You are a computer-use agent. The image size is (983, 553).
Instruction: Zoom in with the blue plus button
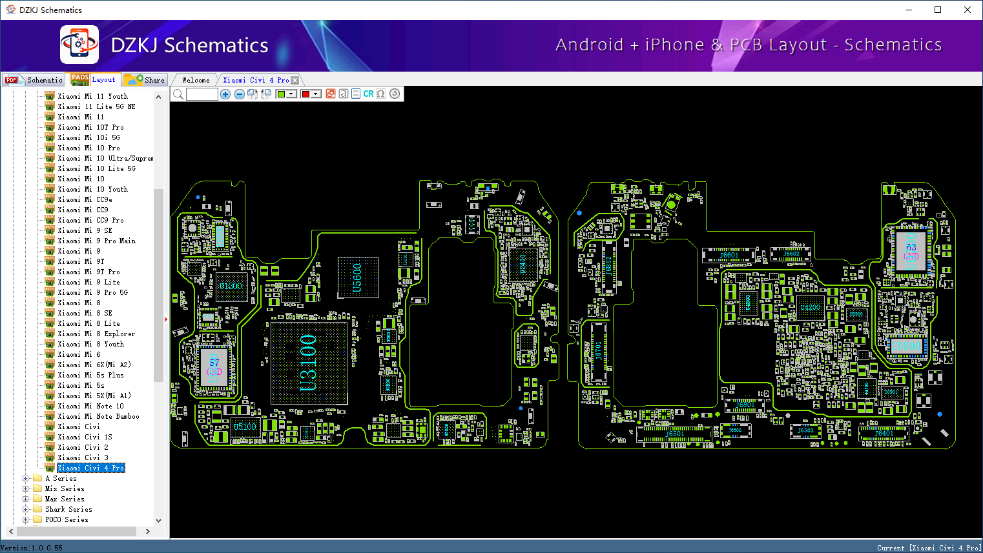coord(225,94)
